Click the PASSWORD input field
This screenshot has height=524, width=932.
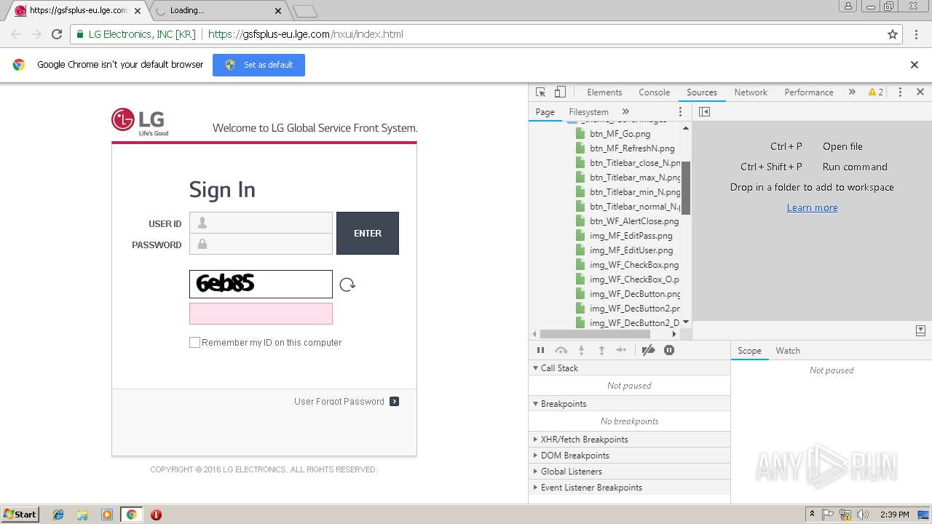click(x=261, y=244)
